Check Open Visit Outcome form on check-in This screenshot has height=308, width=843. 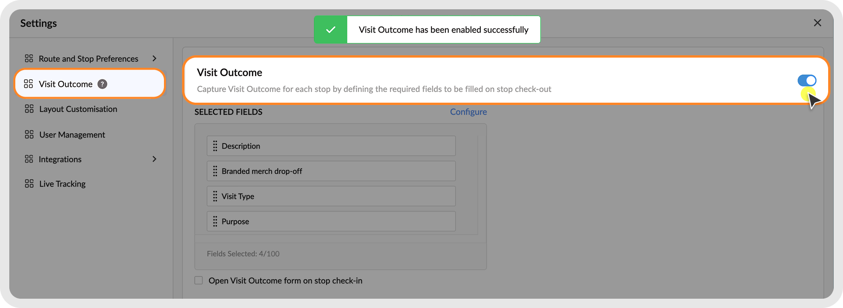click(x=199, y=281)
